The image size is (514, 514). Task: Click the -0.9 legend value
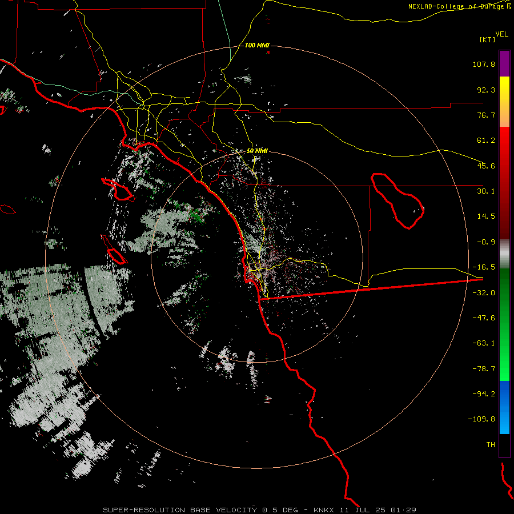(x=486, y=242)
